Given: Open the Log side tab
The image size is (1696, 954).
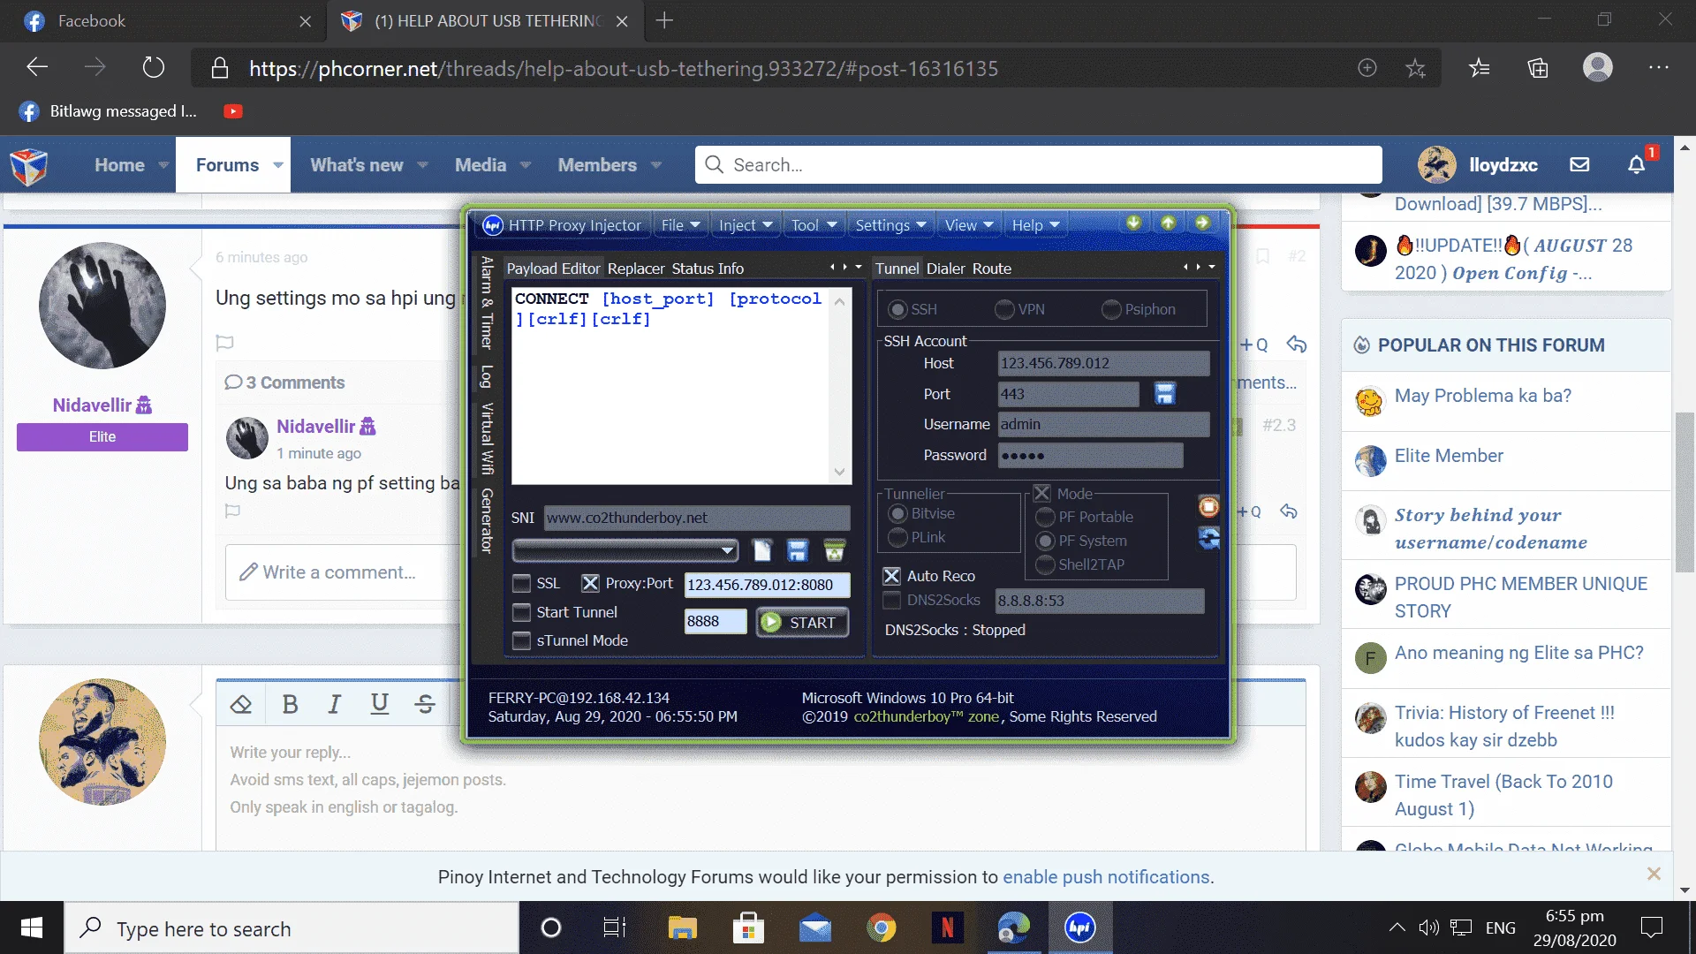Looking at the screenshot, I should 486,377.
